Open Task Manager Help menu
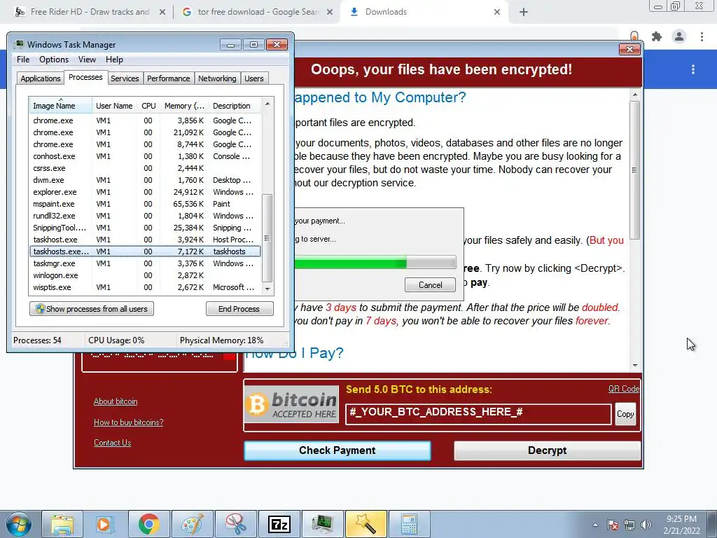The height and width of the screenshot is (538, 717). tap(114, 60)
